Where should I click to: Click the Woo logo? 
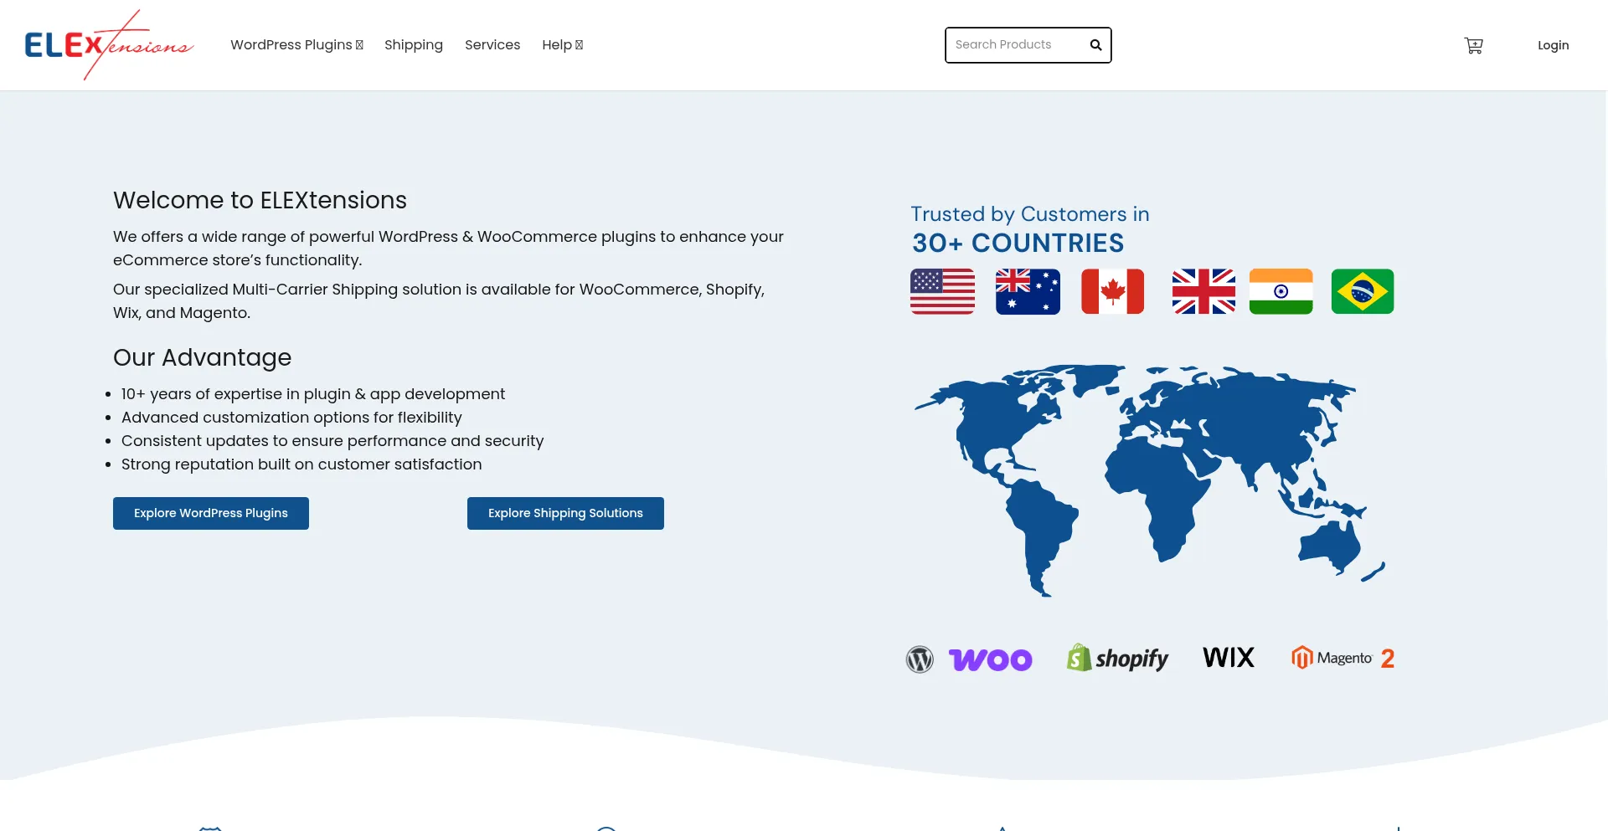pos(990,659)
